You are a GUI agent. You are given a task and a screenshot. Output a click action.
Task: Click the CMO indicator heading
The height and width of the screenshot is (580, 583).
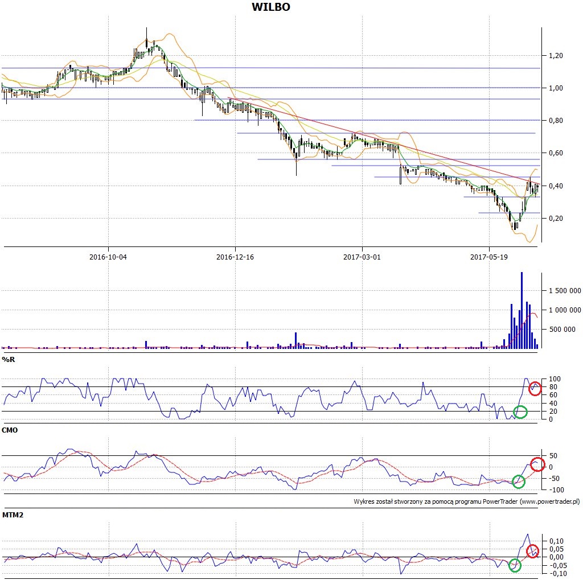coord(10,430)
